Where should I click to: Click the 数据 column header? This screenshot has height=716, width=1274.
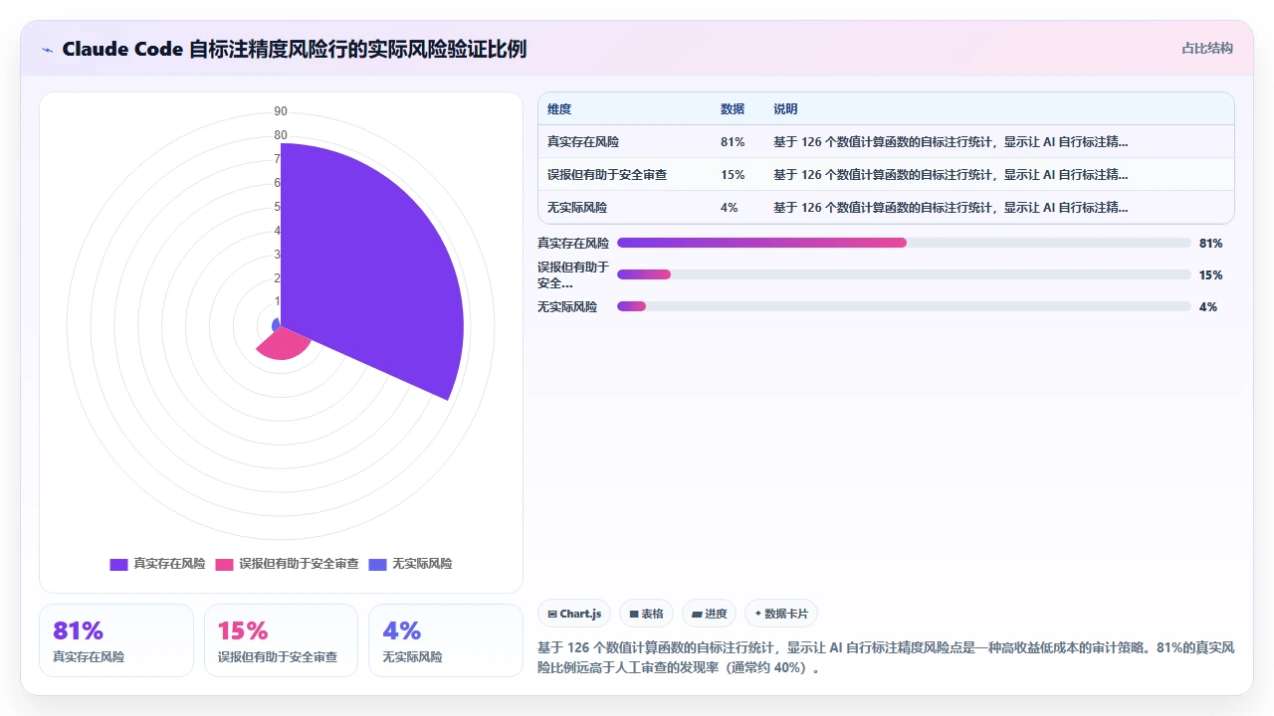click(733, 109)
